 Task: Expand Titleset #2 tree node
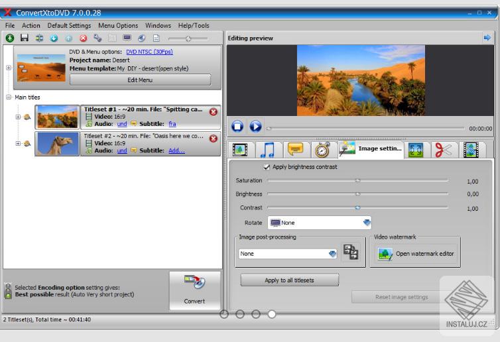[x=18, y=143]
